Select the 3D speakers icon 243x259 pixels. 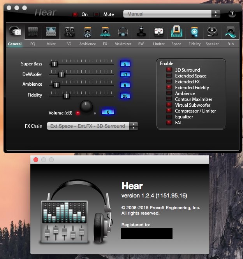pyautogui.click(x=69, y=32)
